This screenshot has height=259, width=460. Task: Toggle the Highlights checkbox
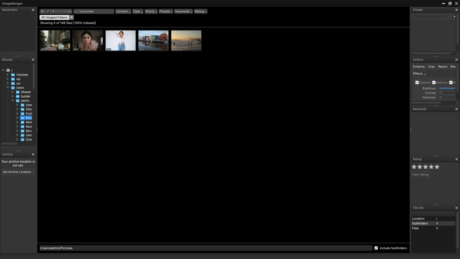point(451,83)
